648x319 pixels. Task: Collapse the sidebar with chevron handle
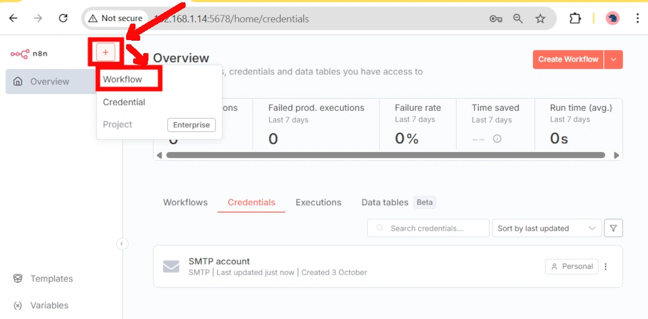[122, 244]
